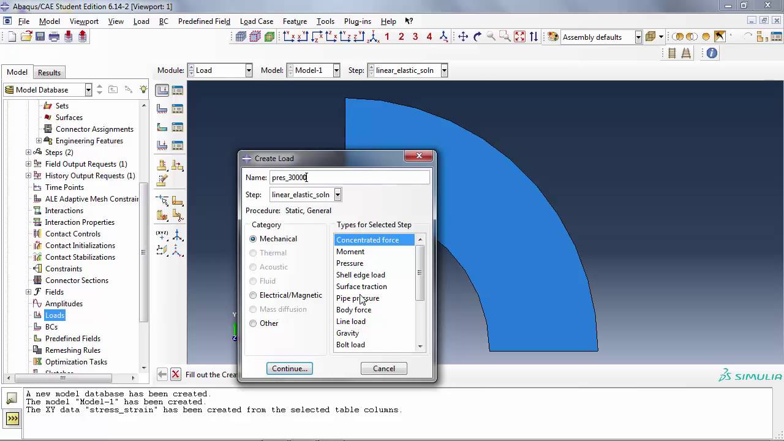Viewport: 784px width, 441px height.
Task: Open the Plug-ins menu
Action: coord(358,21)
